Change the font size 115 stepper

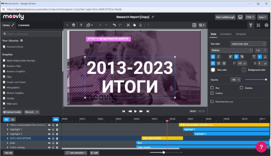[x=265, y=50]
